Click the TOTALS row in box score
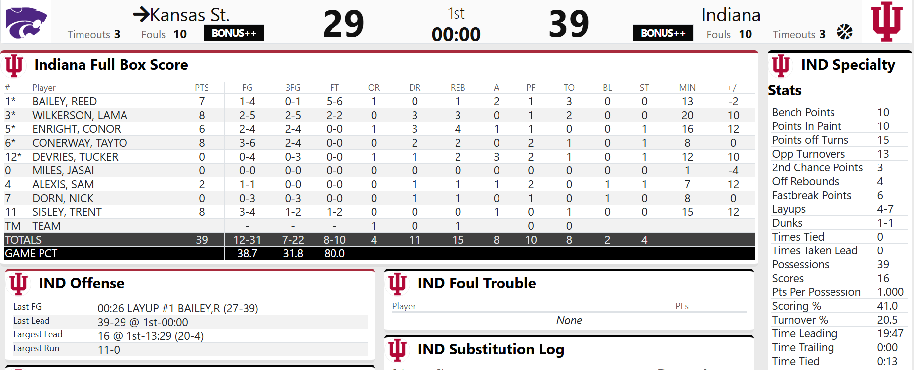The width and height of the screenshot is (914, 370). pyautogui.click(x=23, y=240)
